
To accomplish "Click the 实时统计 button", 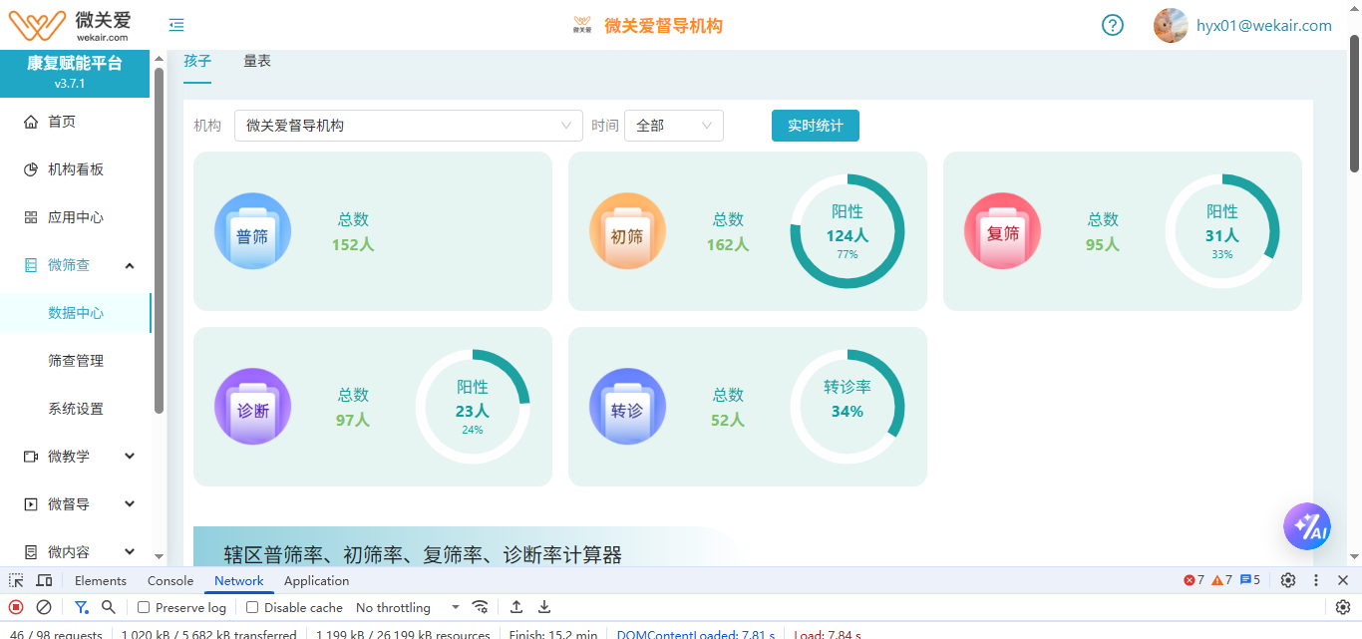I will [815, 126].
